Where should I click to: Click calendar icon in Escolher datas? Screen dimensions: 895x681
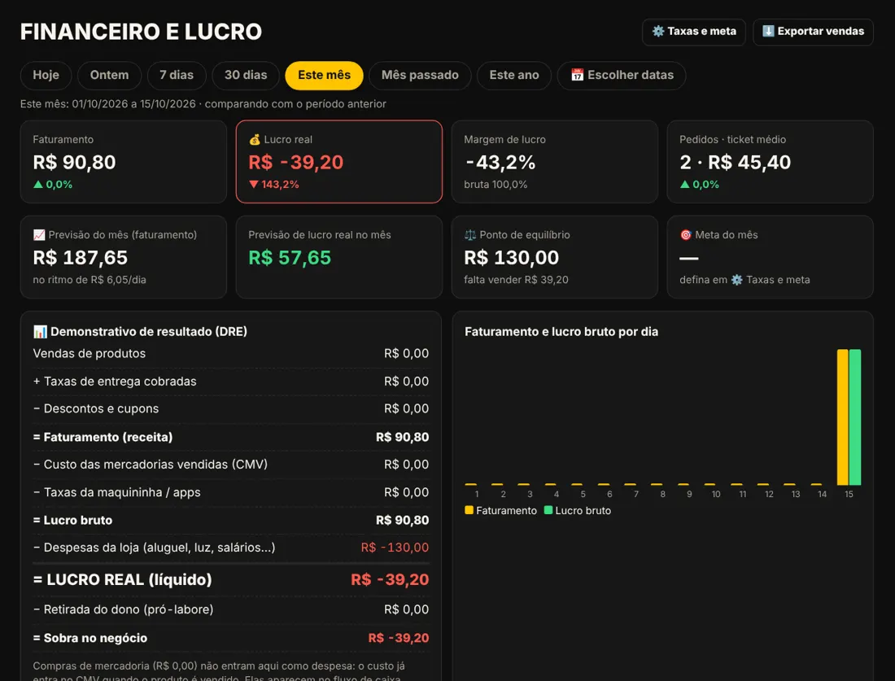(577, 75)
